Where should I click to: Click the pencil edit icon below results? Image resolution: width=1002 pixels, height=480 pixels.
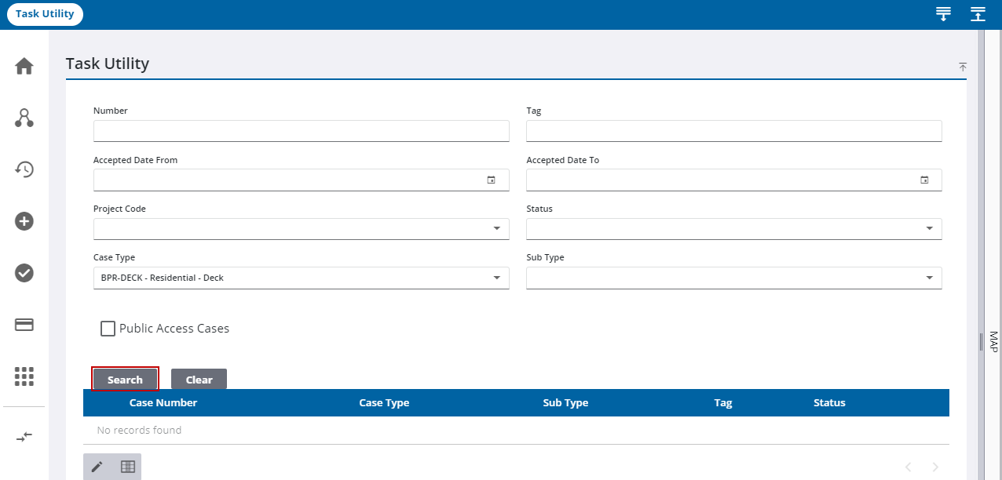point(97,467)
